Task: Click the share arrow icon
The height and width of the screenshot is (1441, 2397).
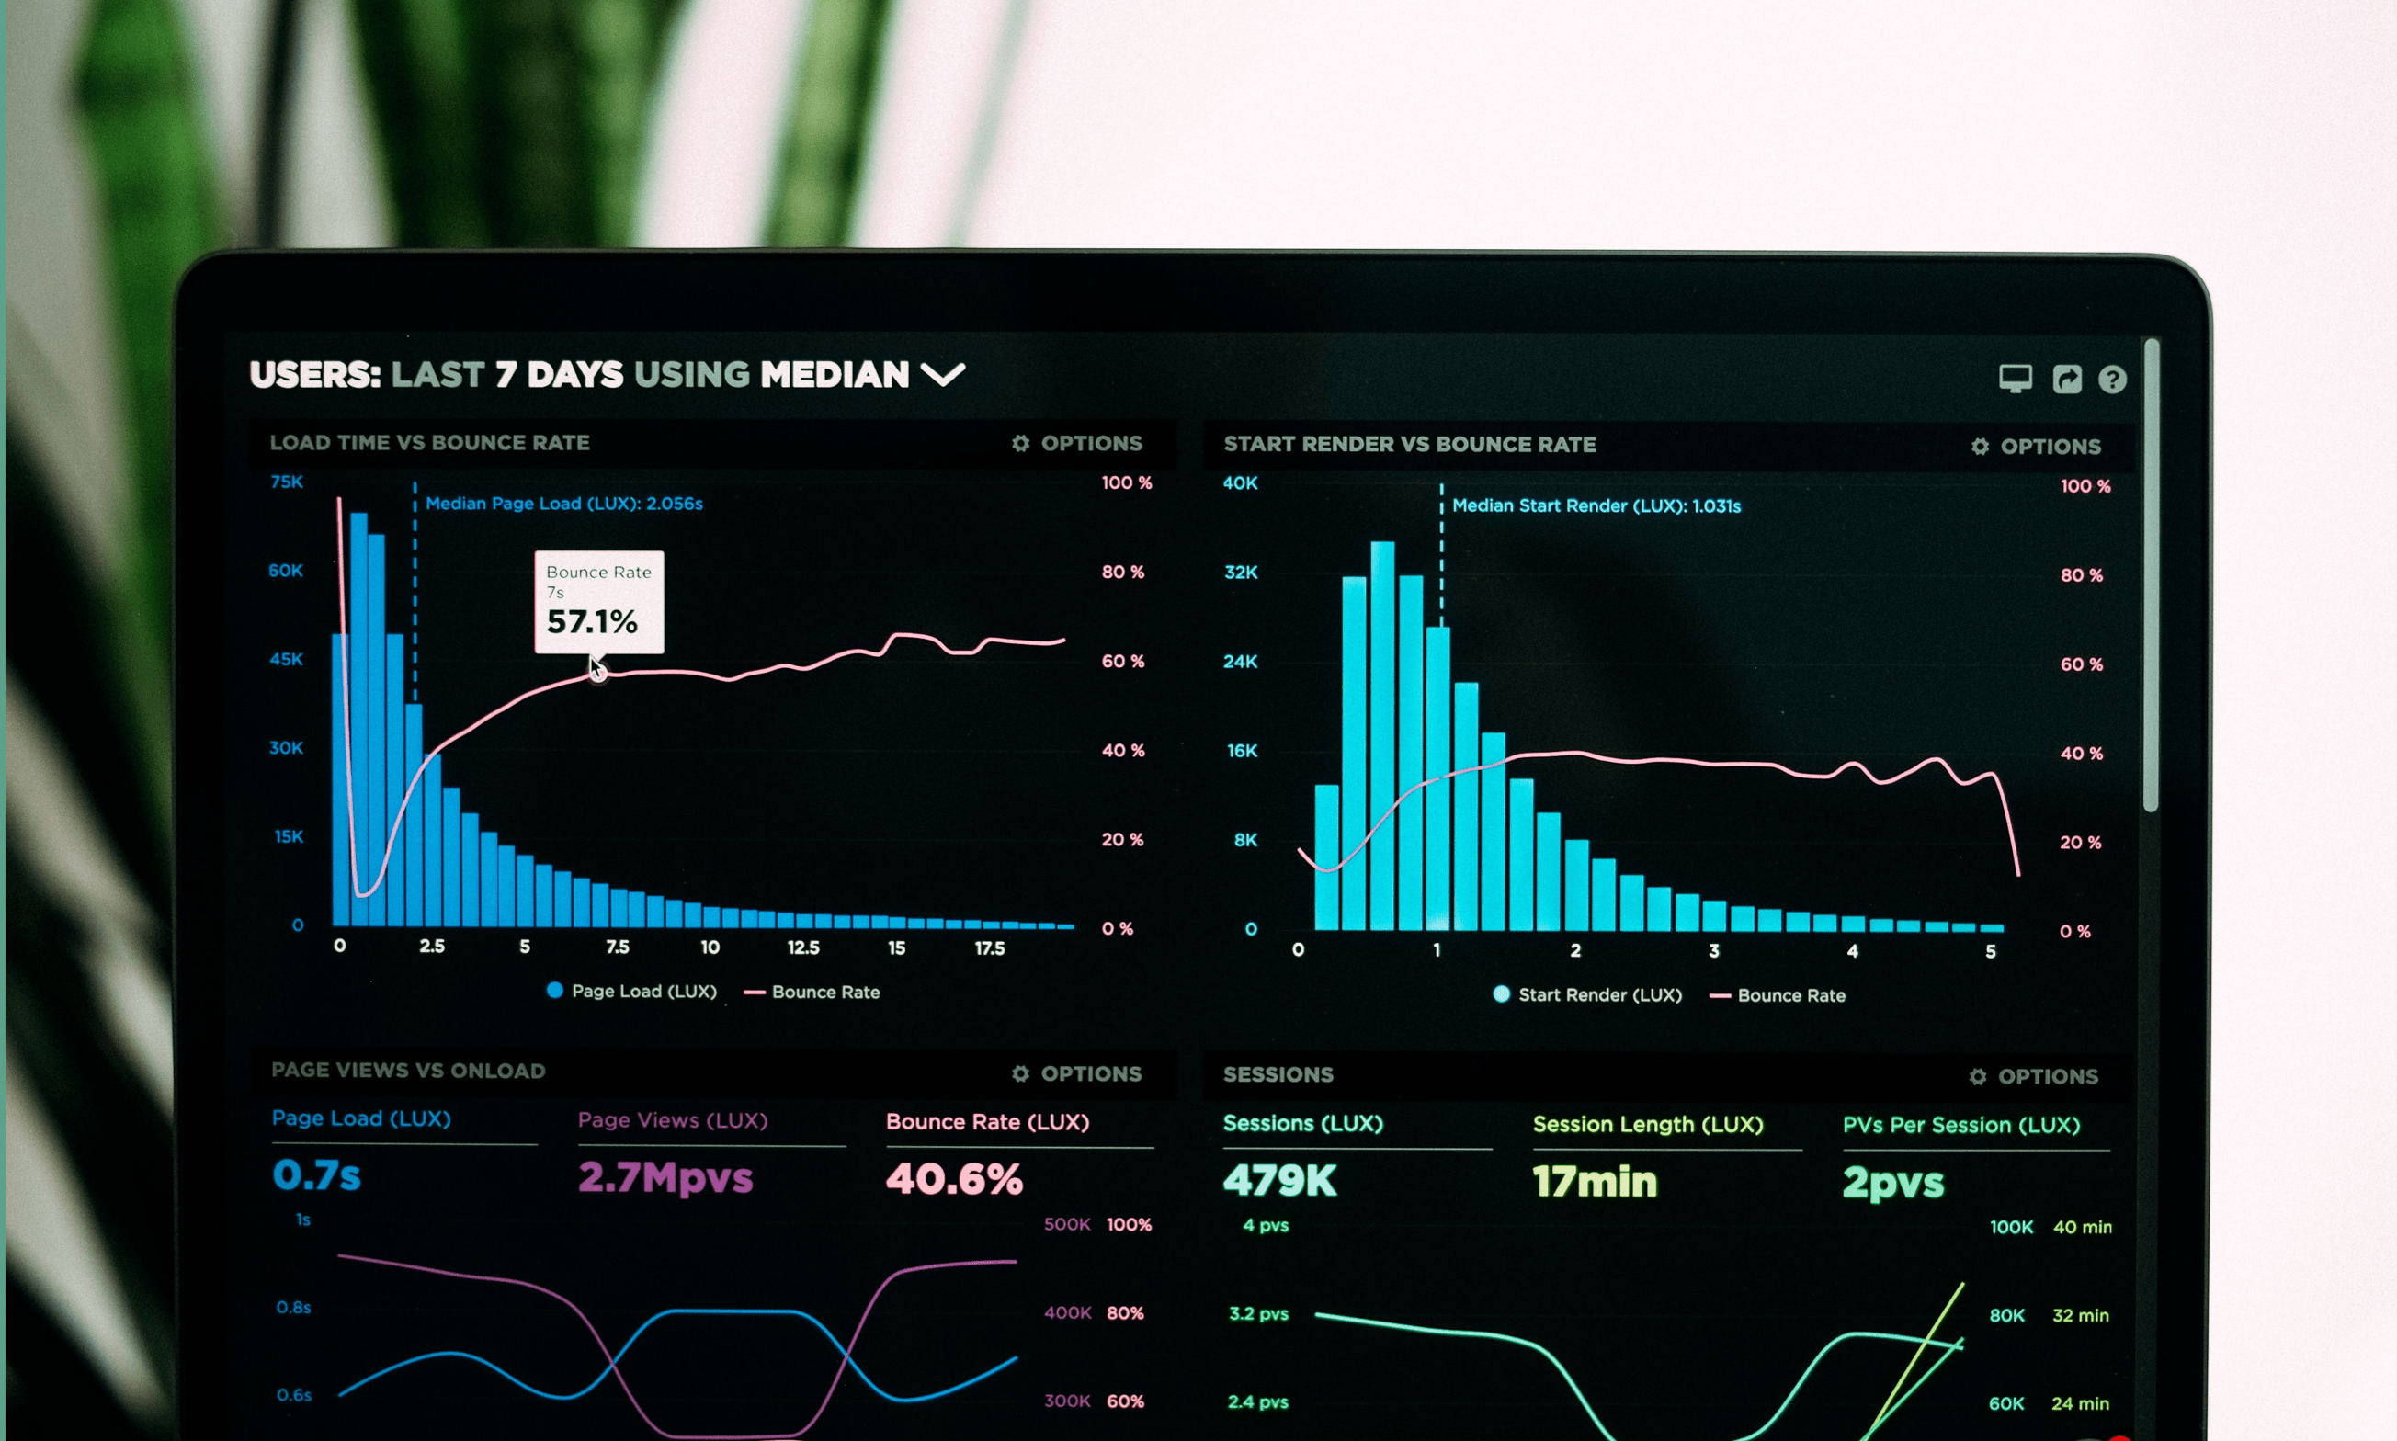Action: point(2067,379)
